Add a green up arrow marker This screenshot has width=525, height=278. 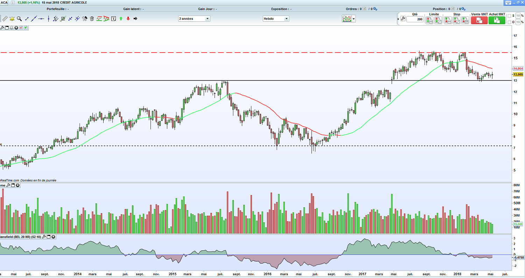click(x=121, y=19)
